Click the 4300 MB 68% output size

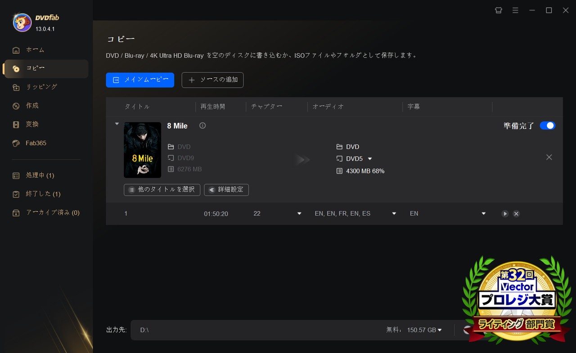point(365,171)
